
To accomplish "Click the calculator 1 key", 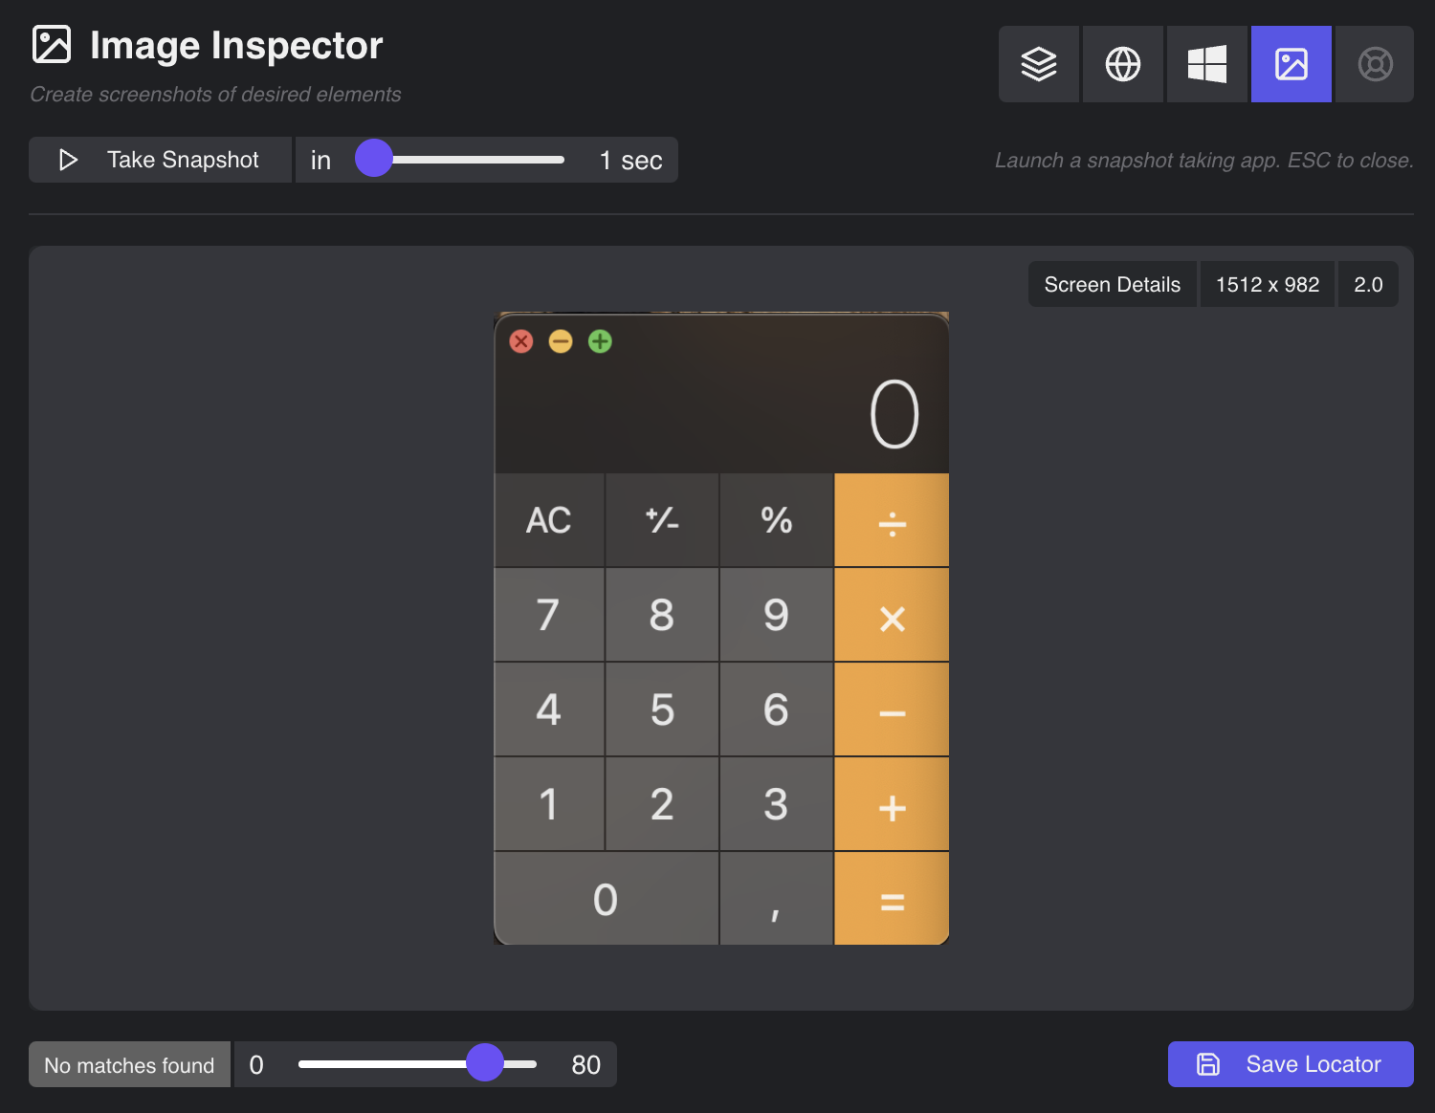I will pyautogui.click(x=549, y=804).
